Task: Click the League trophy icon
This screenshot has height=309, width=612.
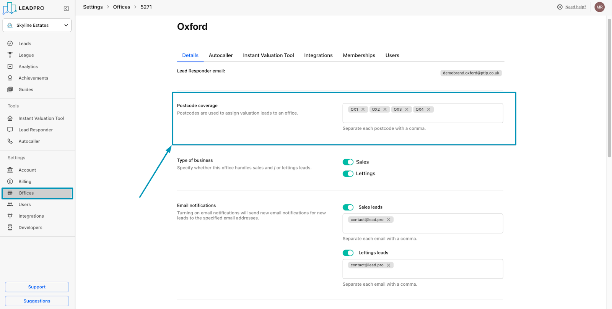Action: point(10,55)
